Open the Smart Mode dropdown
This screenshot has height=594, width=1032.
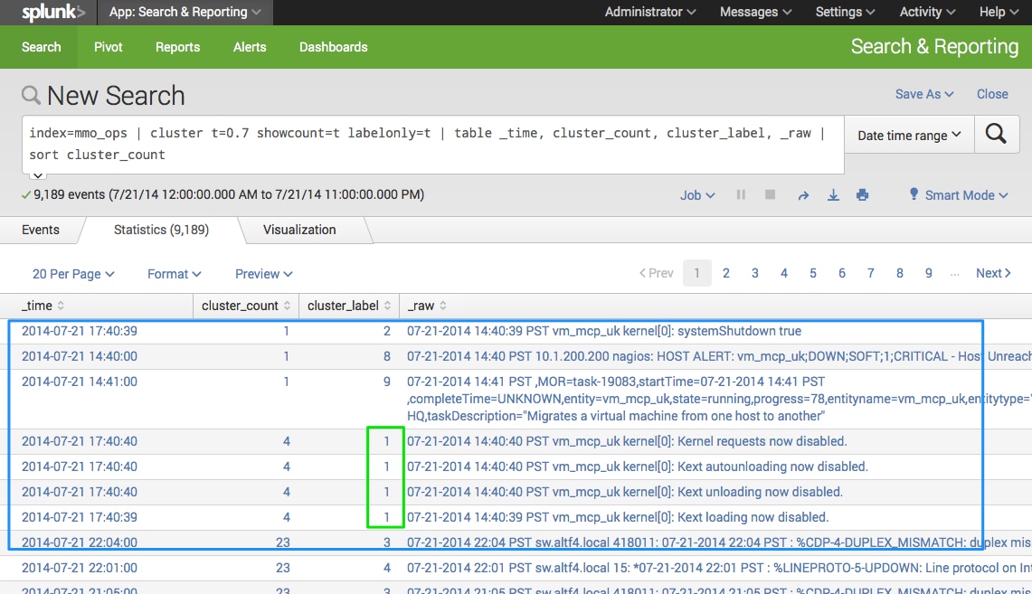click(964, 195)
